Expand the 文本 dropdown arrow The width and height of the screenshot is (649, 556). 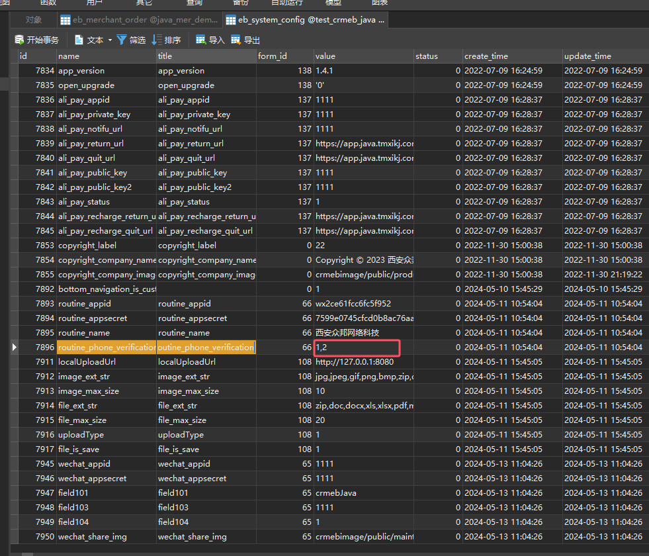point(110,40)
